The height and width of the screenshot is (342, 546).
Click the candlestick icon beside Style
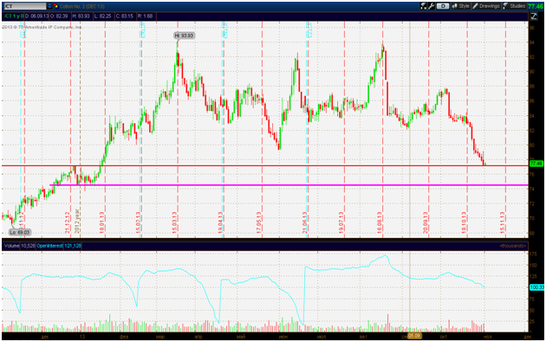pos(454,6)
